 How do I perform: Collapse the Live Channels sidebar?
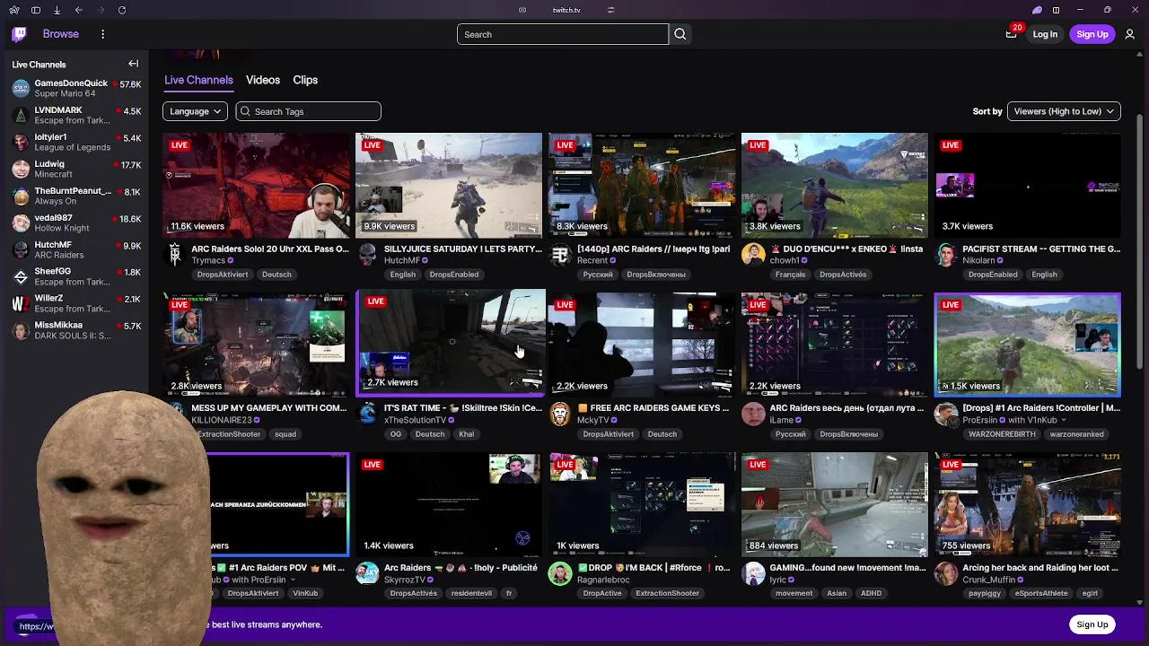(133, 64)
